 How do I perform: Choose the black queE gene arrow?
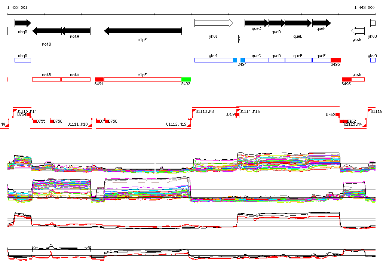(x=298, y=23)
